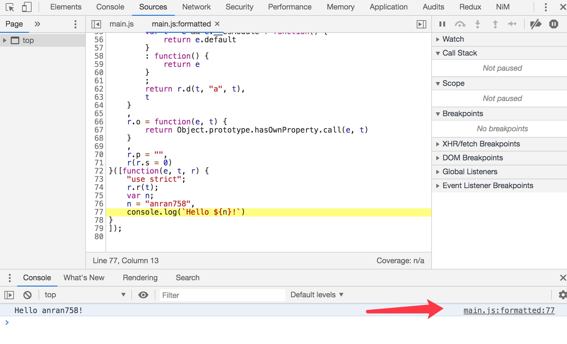Screen dimensions: 567x344
Task: Click the step into next function call icon
Action: point(478,24)
